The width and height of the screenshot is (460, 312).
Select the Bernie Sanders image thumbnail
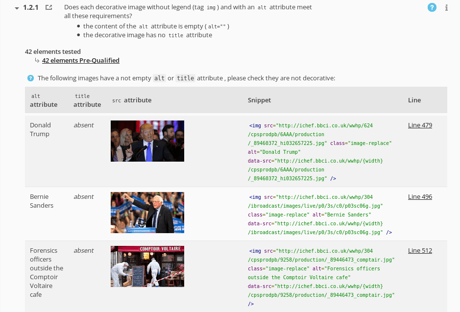[147, 213]
